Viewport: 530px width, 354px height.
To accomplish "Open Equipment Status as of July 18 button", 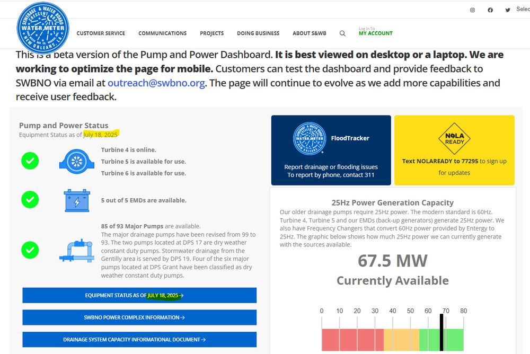I will (x=139, y=296).
